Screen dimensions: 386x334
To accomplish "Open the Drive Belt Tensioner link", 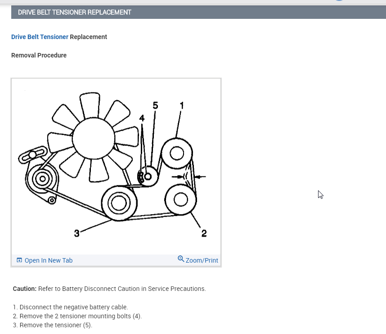I will [40, 37].
